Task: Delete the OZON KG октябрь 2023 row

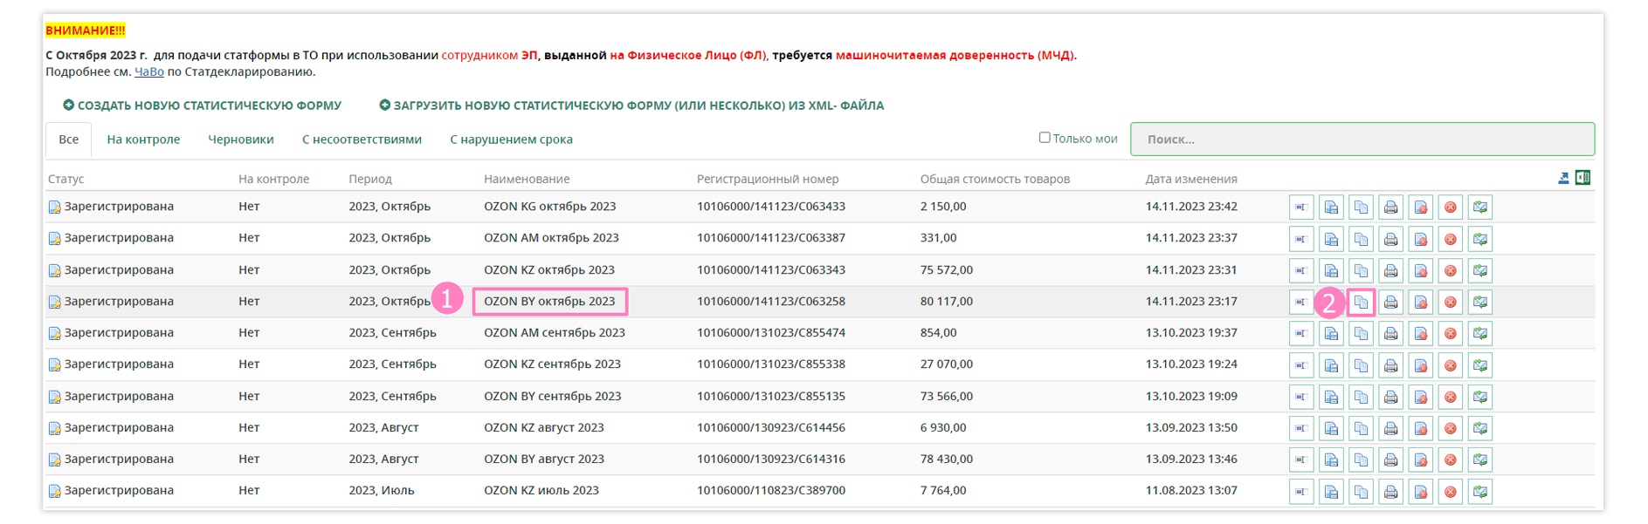Action: pyautogui.click(x=1451, y=208)
